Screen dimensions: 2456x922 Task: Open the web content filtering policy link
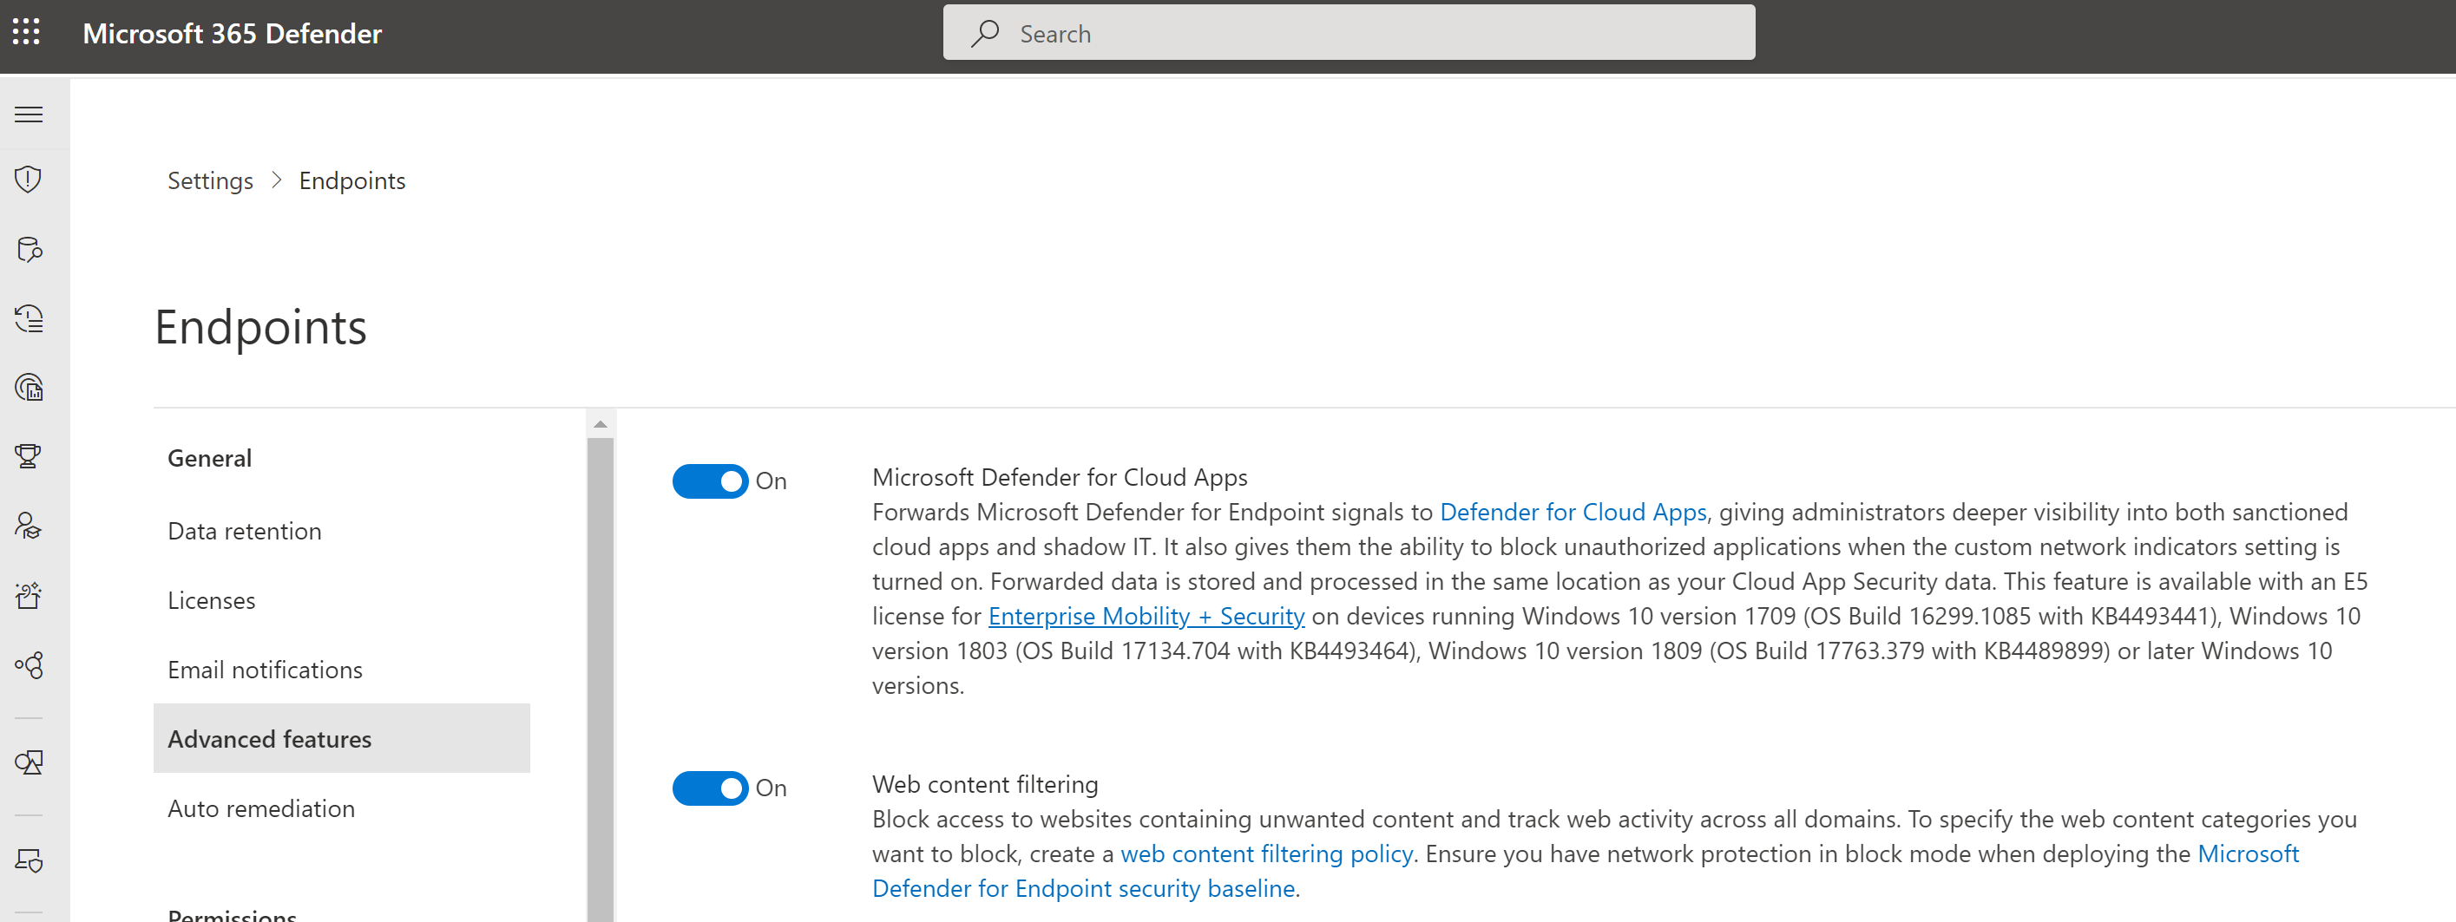click(1266, 854)
